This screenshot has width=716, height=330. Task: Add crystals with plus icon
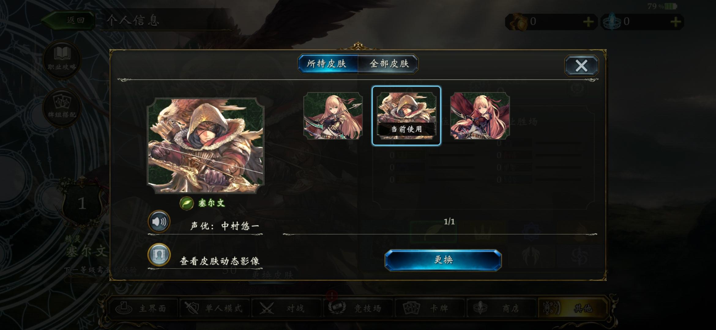point(676,22)
